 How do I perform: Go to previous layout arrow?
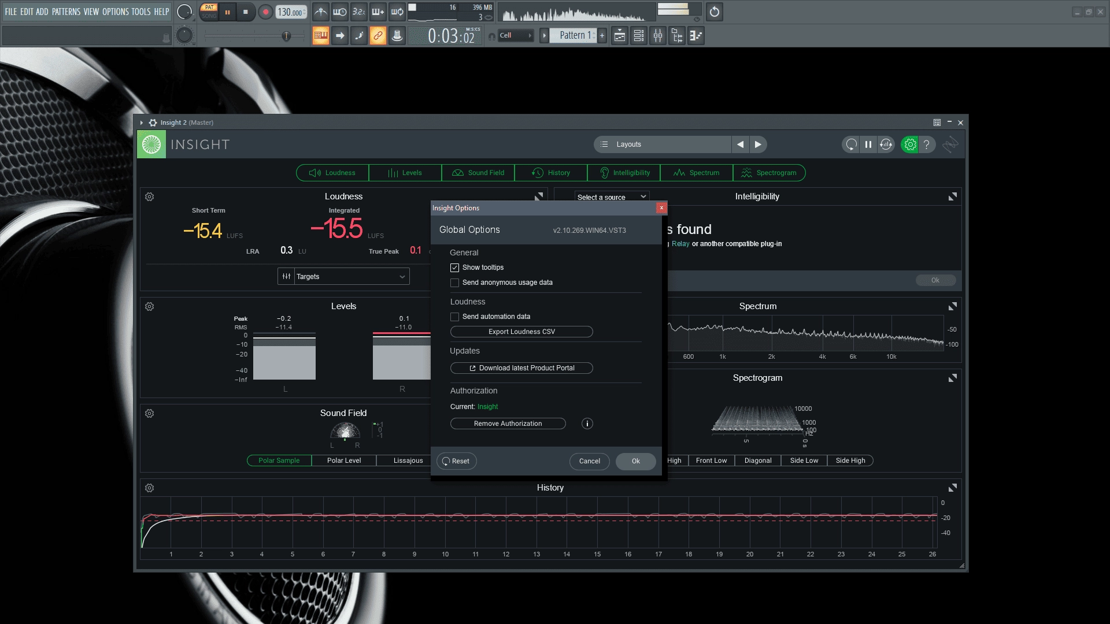[741, 144]
